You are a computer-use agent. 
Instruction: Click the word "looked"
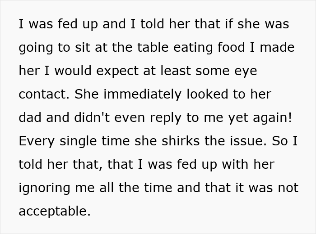tap(196, 94)
